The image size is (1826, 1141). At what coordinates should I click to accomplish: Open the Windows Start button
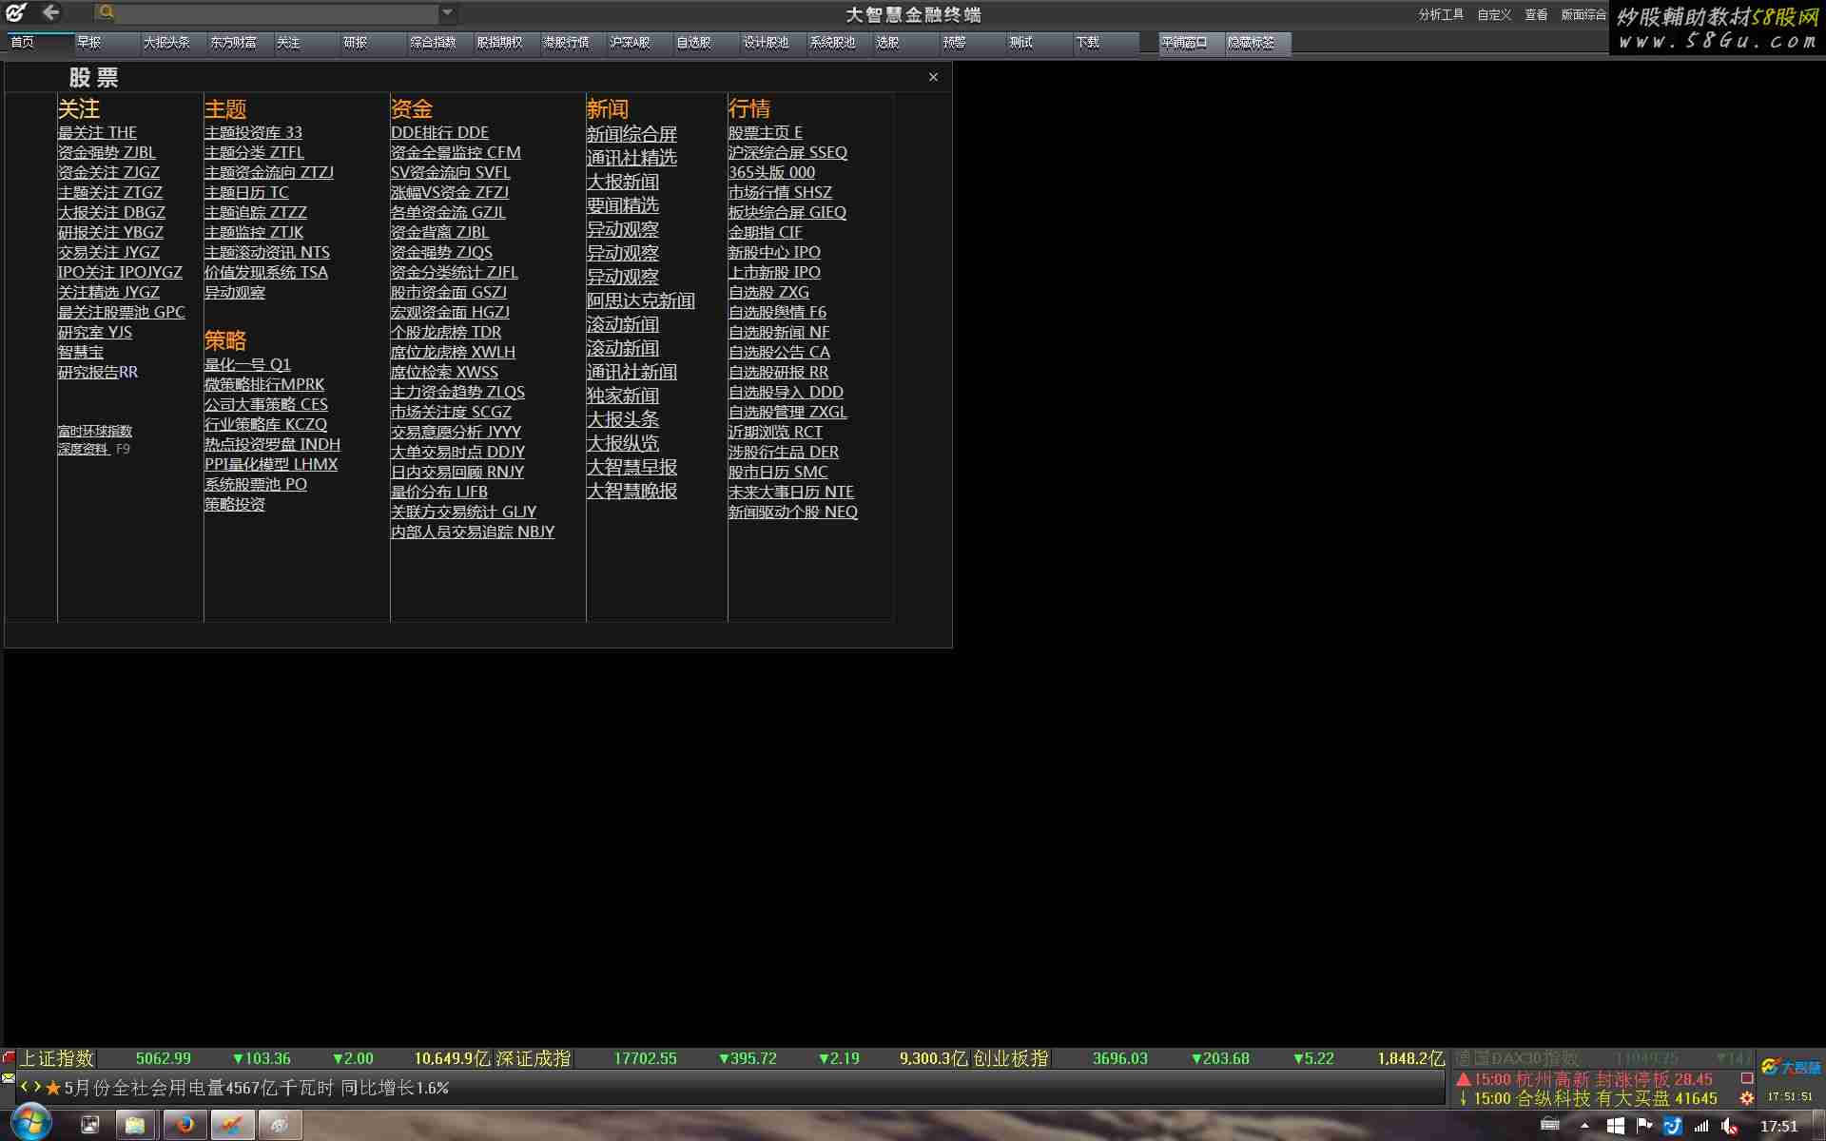coord(30,1124)
